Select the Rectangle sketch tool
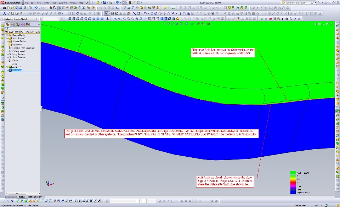The height and width of the screenshot is (207, 340). pos(138,13)
